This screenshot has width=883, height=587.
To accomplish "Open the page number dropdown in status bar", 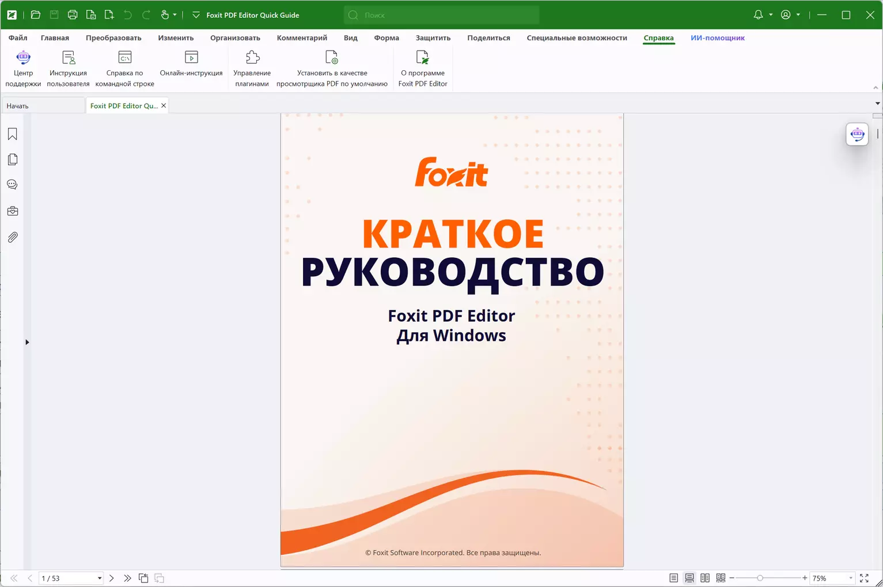I will point(100,578).
